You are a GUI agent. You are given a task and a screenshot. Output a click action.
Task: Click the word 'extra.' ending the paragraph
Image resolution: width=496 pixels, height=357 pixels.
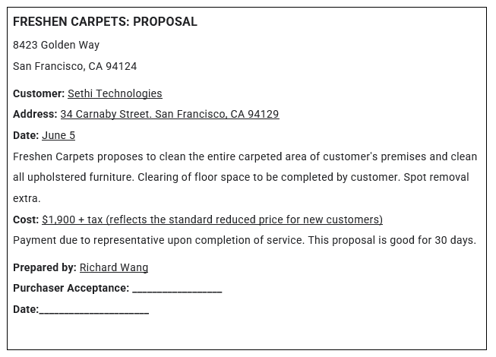click(27, 198)
